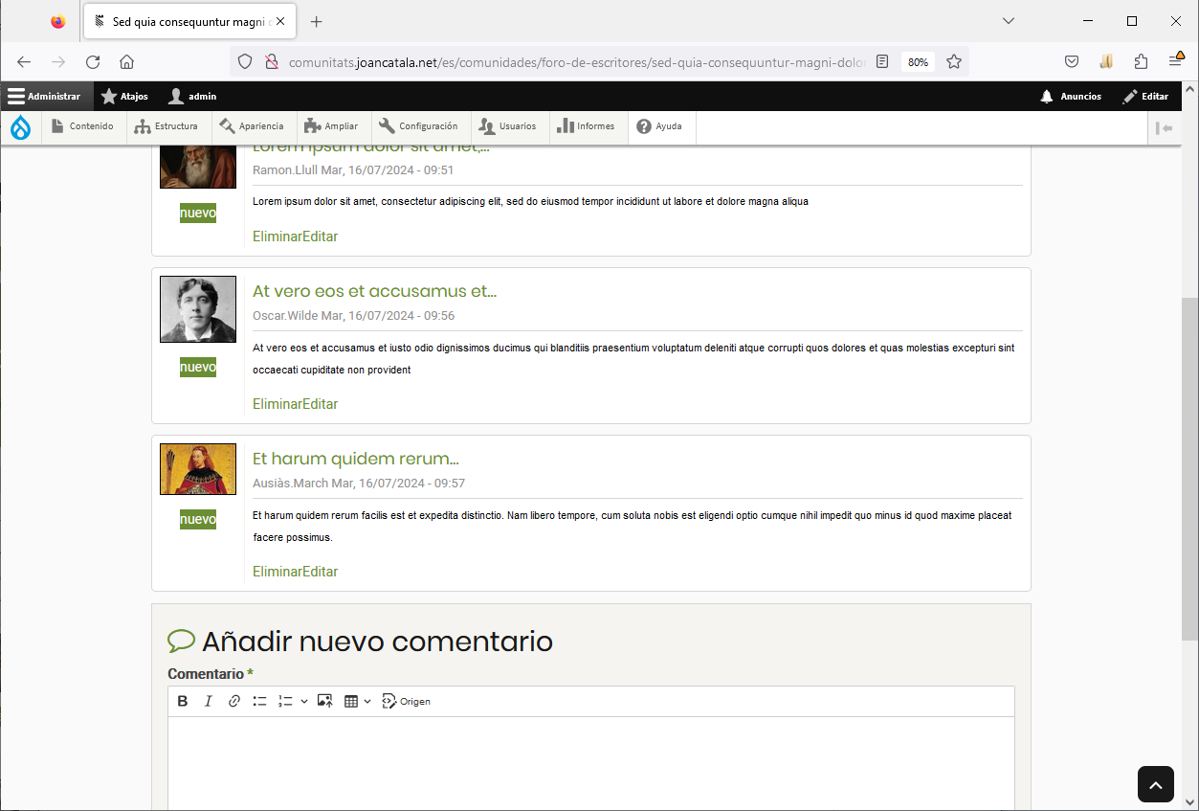The height and width of the screenshot is (811, 1199).
Task: Open the Extensions puzzle icon
Action: (x=1141, y=61)
